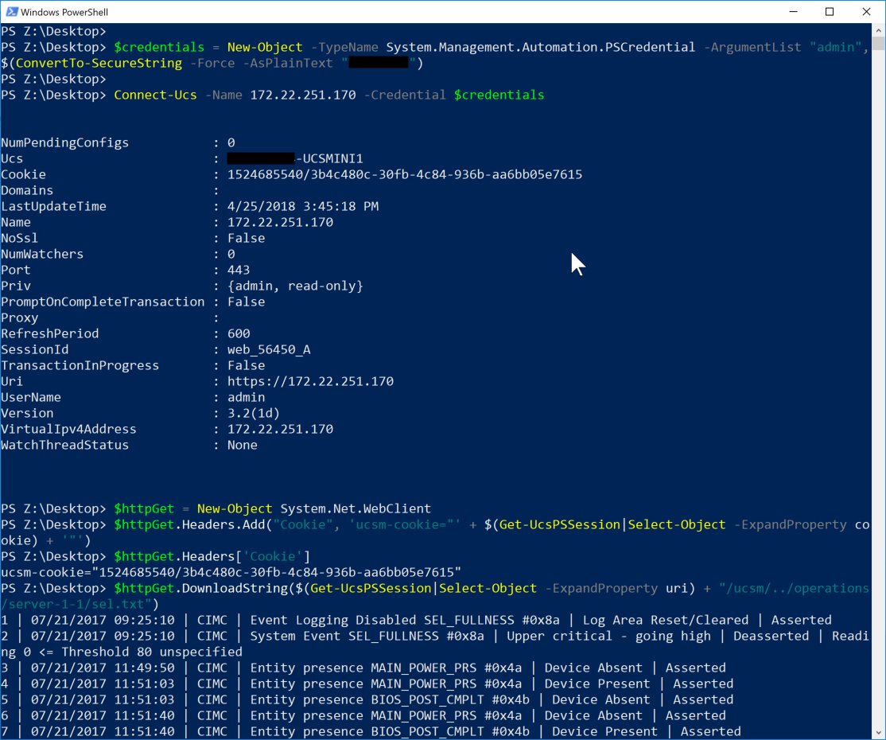Viewport: 886px width, 740px height.
Task: Click WatchThreadStatus value 'None'
Action: tap(243, 445)
